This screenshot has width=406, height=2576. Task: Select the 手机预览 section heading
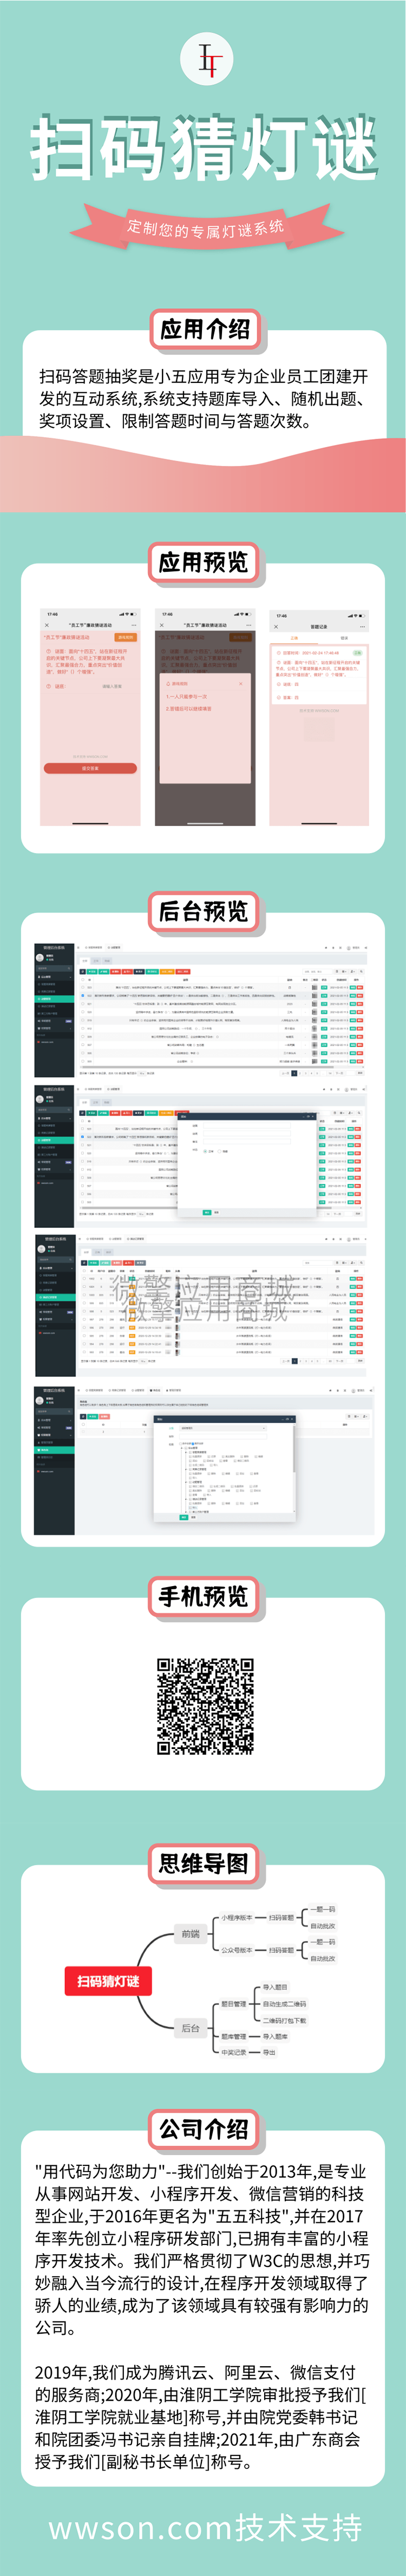point(203,1596)
